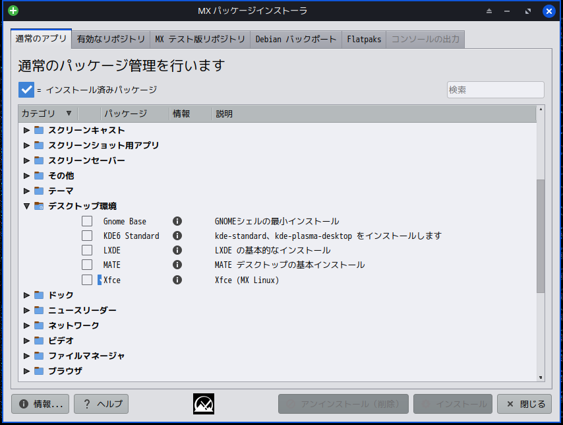563x425 pixels.
Task: Click the その他 folder icon
Action: [39, 176]
